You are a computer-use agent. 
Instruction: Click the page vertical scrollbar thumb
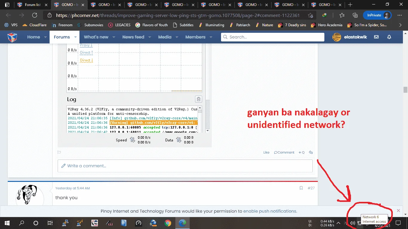(x=405, y=90)
